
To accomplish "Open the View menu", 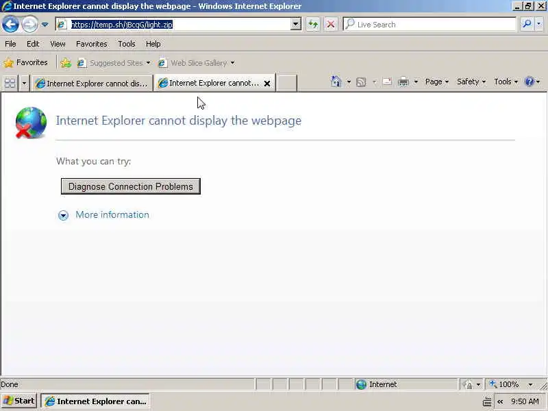I will coord(58,44).
